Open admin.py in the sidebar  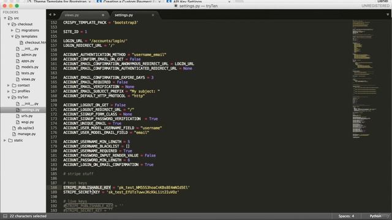(29, 55)
